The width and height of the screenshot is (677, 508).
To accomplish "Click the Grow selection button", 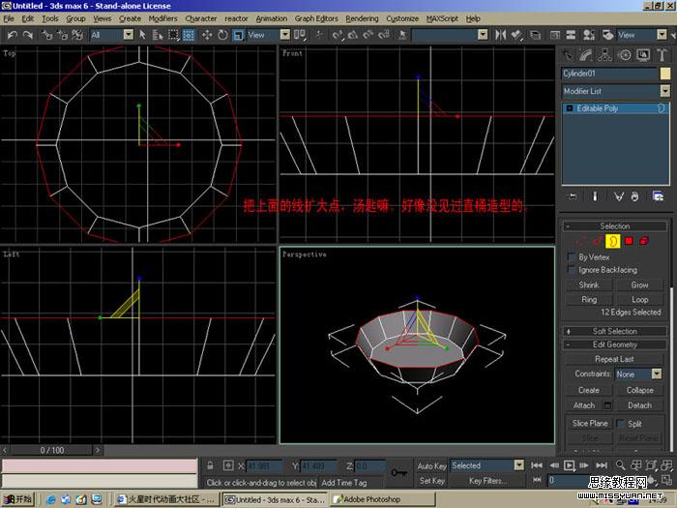I will click(x=639, y=285).
